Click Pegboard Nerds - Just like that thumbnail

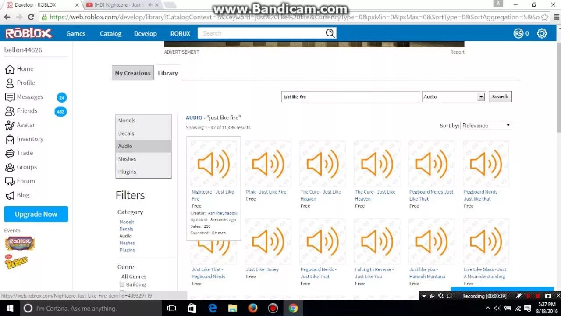pos(486,164)
